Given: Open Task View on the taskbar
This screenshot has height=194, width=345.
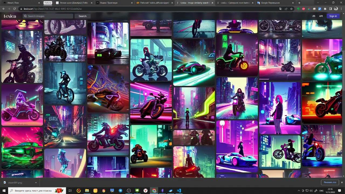Looking at the screenshot, I should pos(70,190).
